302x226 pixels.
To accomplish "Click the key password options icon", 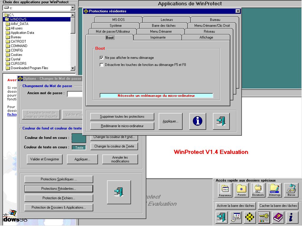I will click(264, 218).
